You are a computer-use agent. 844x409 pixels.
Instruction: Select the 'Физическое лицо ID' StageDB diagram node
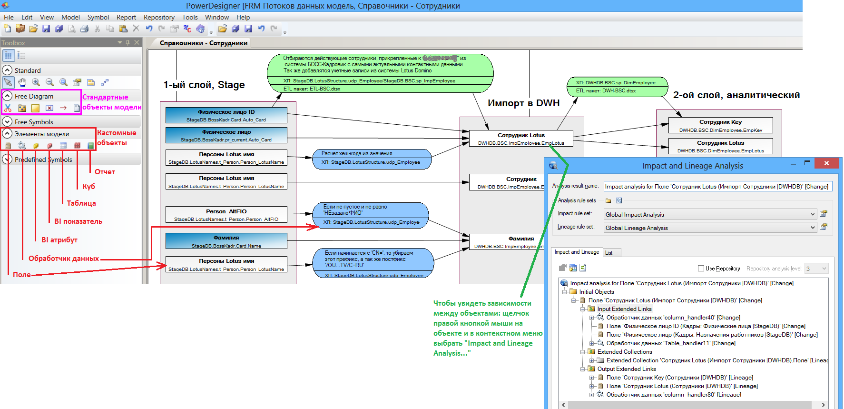pos(226,115)
